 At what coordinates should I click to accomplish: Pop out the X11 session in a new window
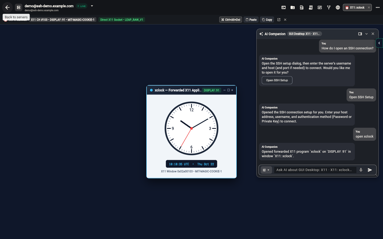point(279,20)
